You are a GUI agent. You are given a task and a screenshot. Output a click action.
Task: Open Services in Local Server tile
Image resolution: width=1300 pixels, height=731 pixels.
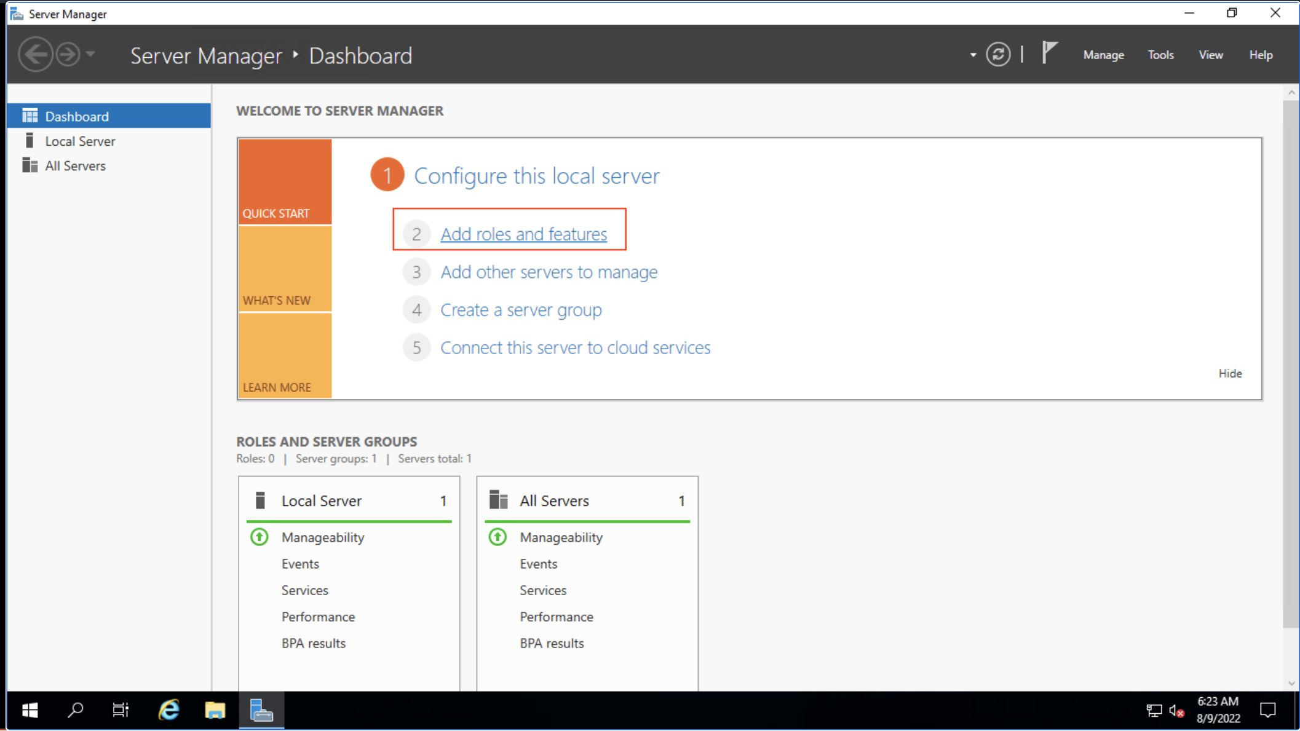(305, 591)
